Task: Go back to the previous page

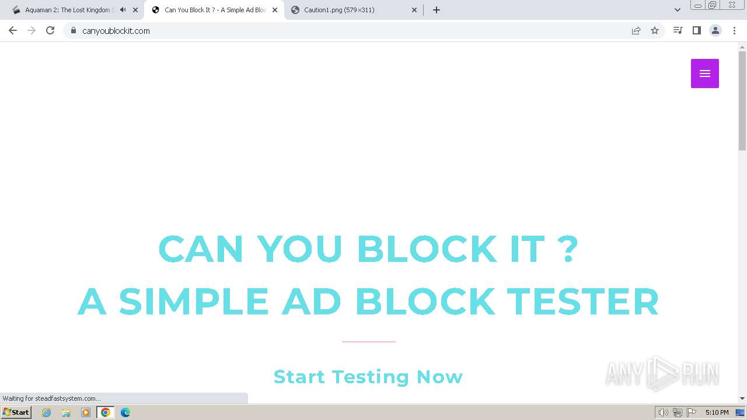Action: click(x=13, y=30)
